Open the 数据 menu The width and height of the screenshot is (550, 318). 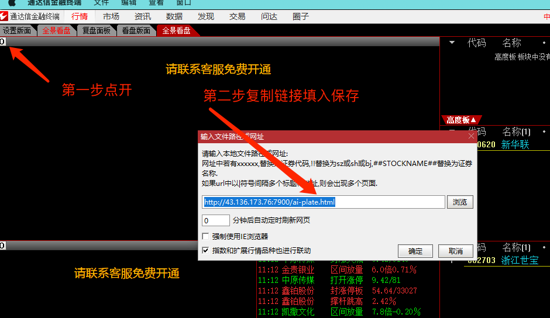pos(174,16)
